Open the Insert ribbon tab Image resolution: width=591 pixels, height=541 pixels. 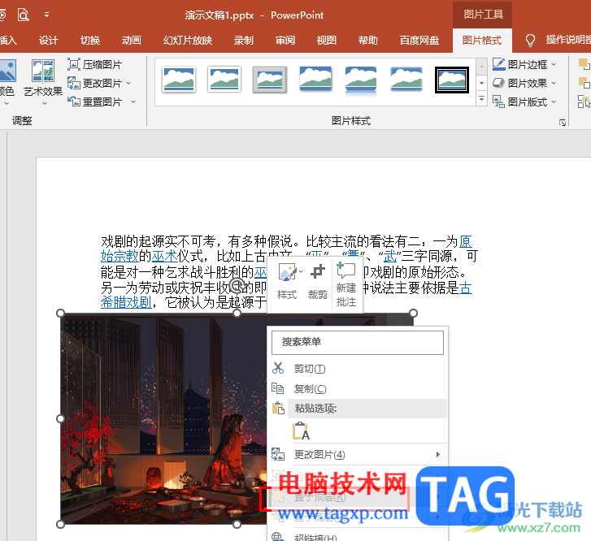click(7, 40)
